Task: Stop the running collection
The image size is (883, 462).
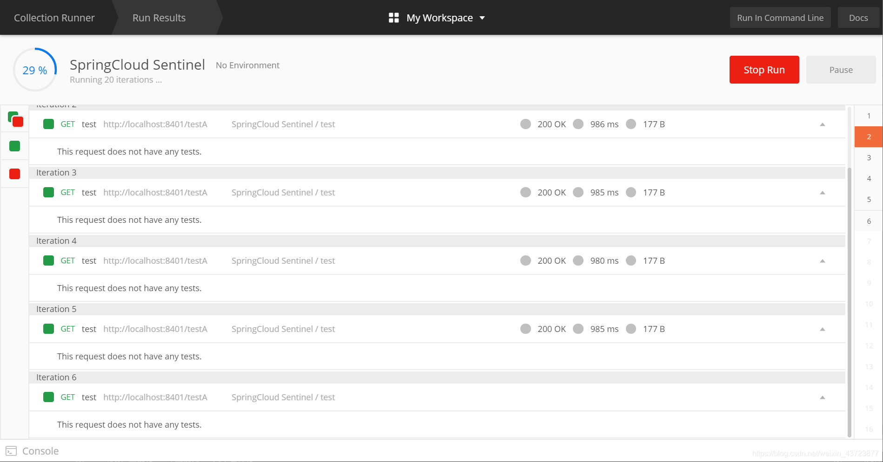Action: click(764, 70)
